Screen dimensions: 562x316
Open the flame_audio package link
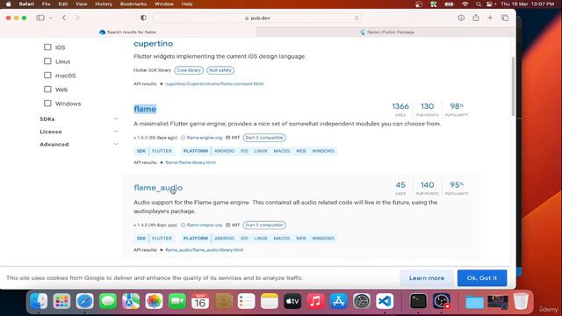point(158,188)
